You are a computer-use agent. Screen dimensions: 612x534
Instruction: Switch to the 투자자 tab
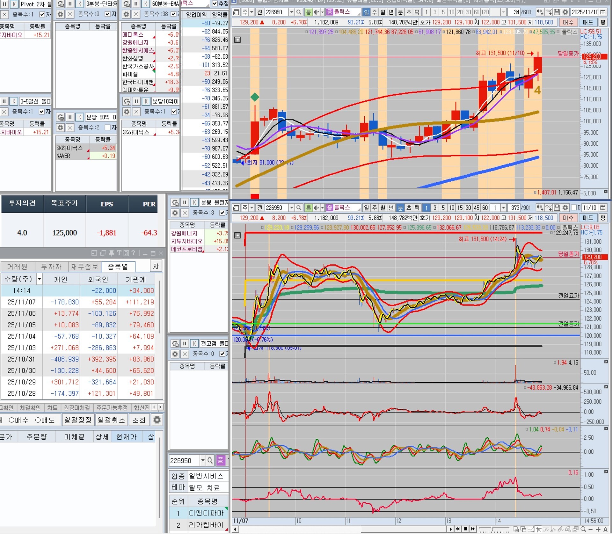click(x=51, y=267)
